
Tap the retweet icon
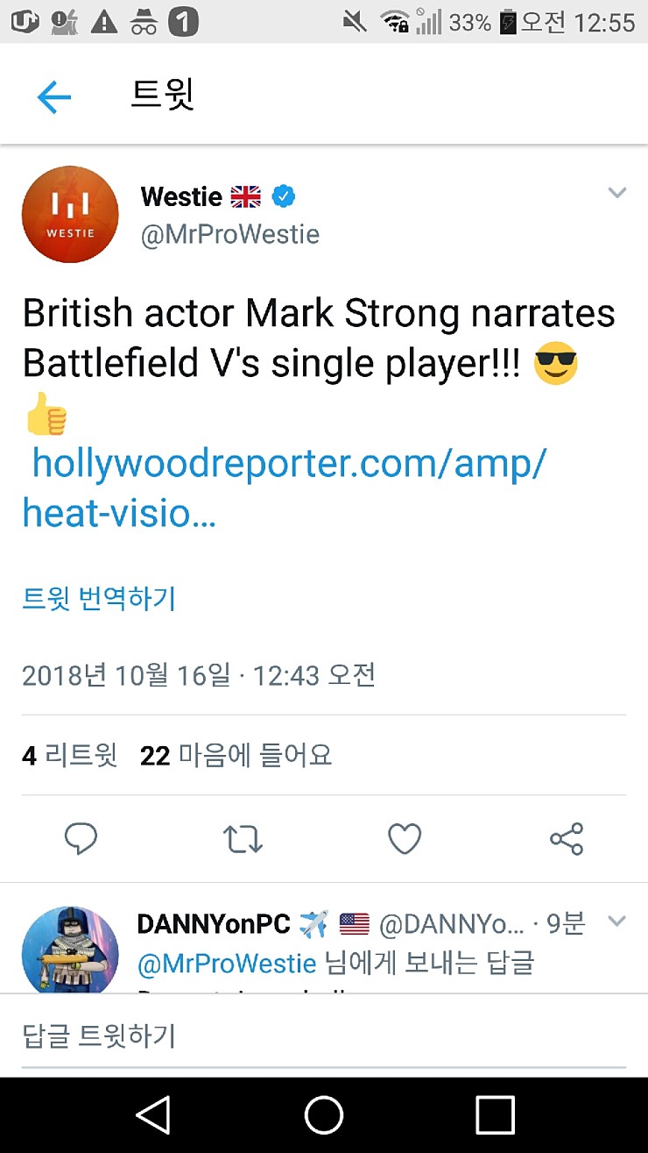(x=243, y=839)
